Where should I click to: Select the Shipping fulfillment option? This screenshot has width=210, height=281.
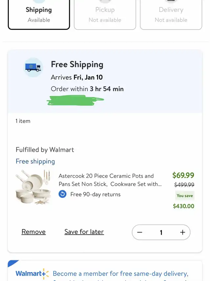tap(39, 15)
